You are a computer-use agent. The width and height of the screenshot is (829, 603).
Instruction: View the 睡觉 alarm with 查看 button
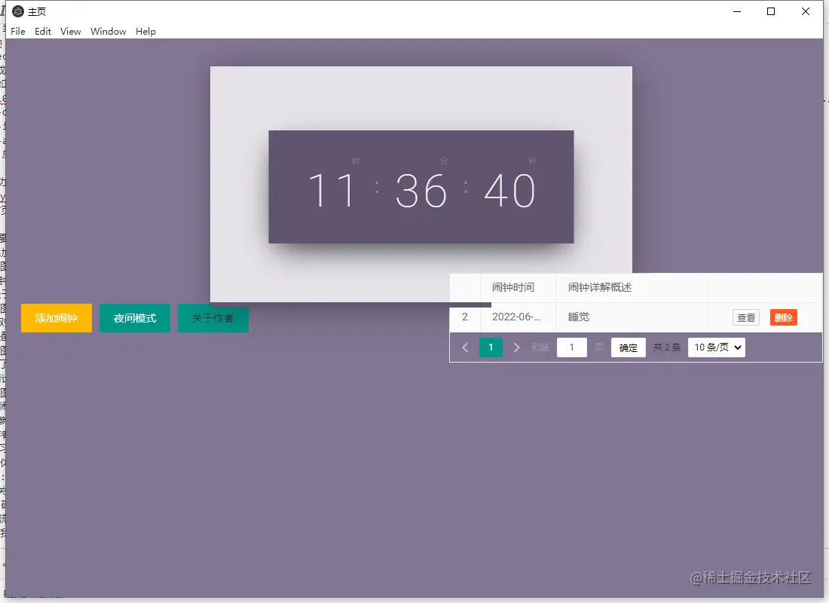746,317
